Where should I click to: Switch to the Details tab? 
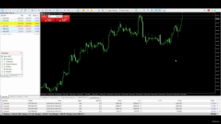[12, 97]
